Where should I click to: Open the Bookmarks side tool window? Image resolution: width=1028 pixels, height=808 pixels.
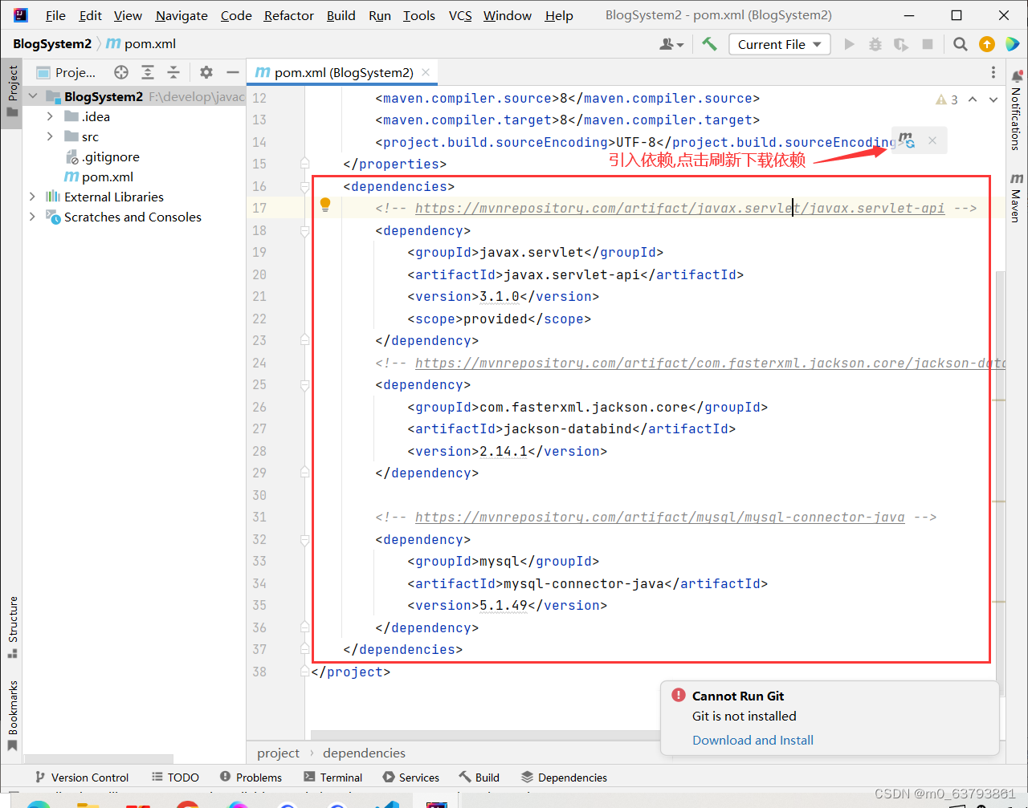[x=12, y=716]
